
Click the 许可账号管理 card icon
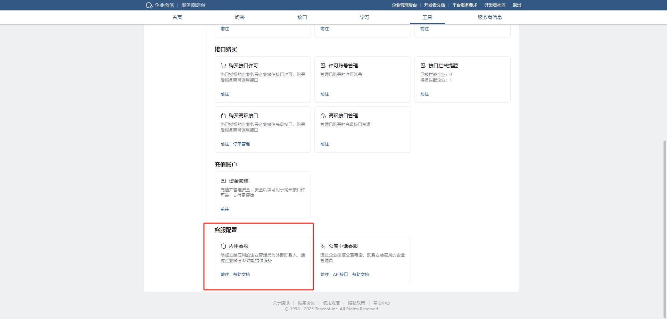click(323, 66)
